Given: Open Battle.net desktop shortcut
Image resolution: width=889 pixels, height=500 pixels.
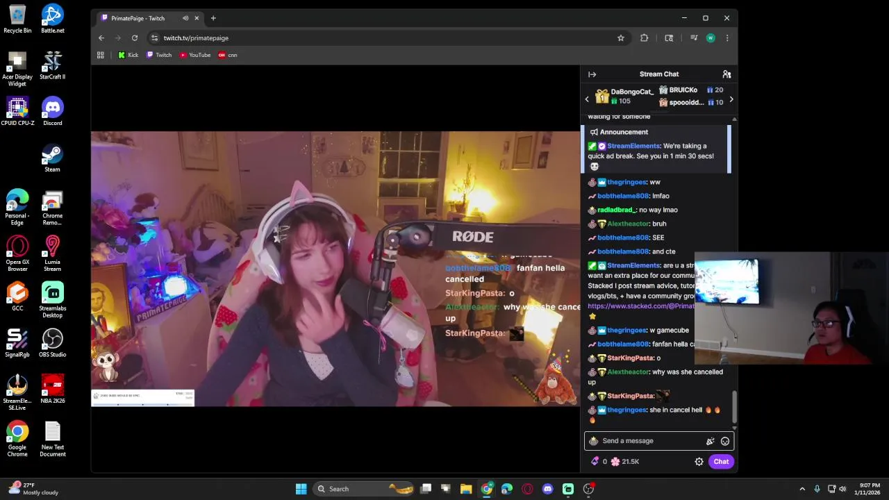Looking at the screenshot, I should [x=52, y=19].
